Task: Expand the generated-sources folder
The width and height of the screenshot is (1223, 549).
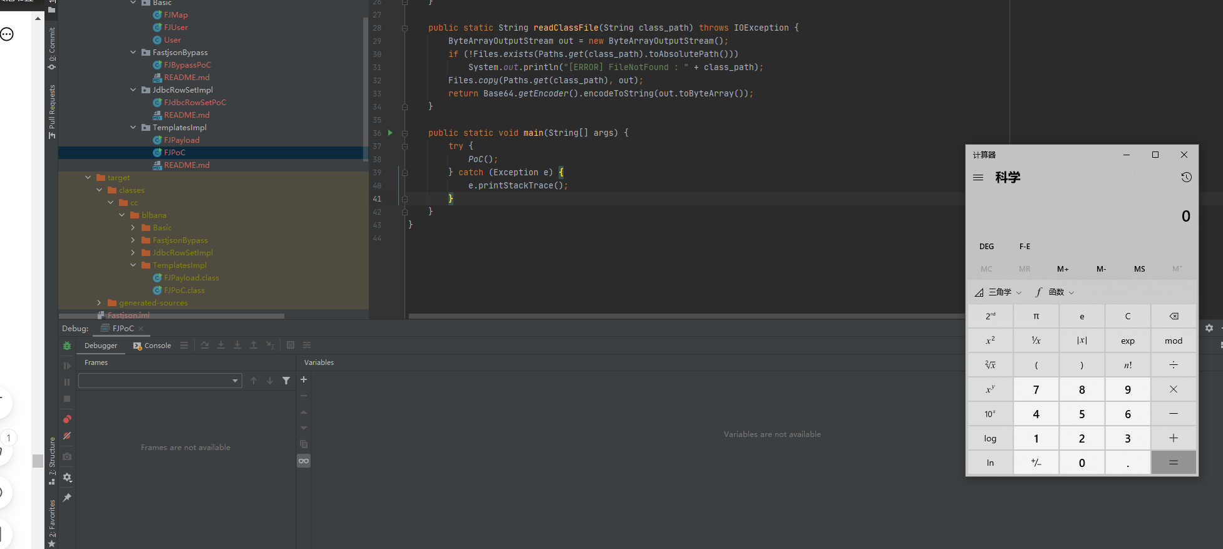Action: tap(99, 303)
